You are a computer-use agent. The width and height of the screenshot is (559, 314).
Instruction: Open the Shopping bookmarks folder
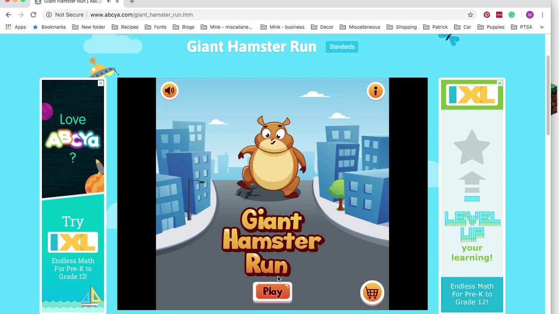click(402, 27)
